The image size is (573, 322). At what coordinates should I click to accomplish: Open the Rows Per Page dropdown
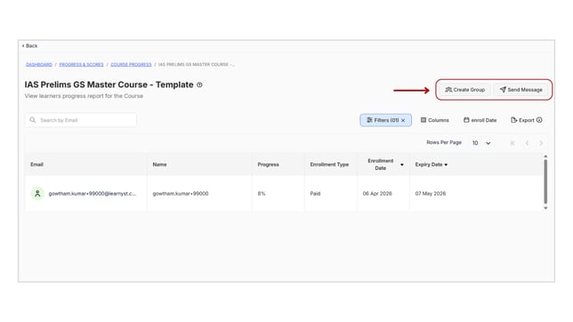[480, 143]
